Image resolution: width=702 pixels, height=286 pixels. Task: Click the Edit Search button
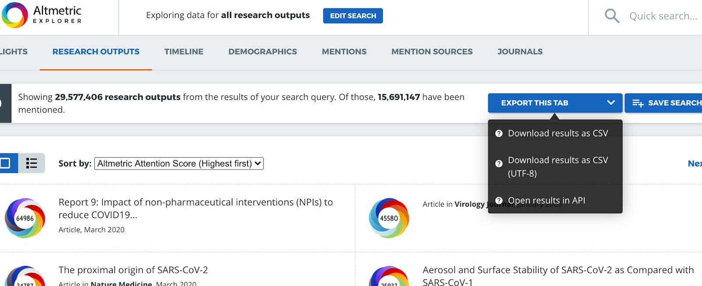pyautogui.click(x=353, y=16)
